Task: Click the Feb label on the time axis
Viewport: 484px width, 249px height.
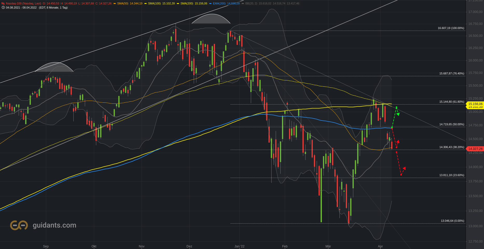Action: point(285,246)
